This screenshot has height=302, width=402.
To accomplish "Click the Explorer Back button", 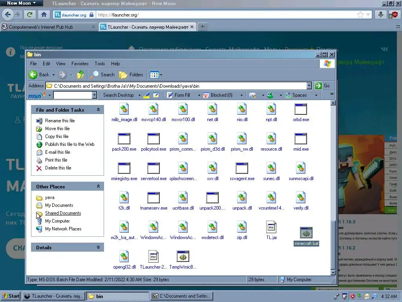I will [39, 75].
